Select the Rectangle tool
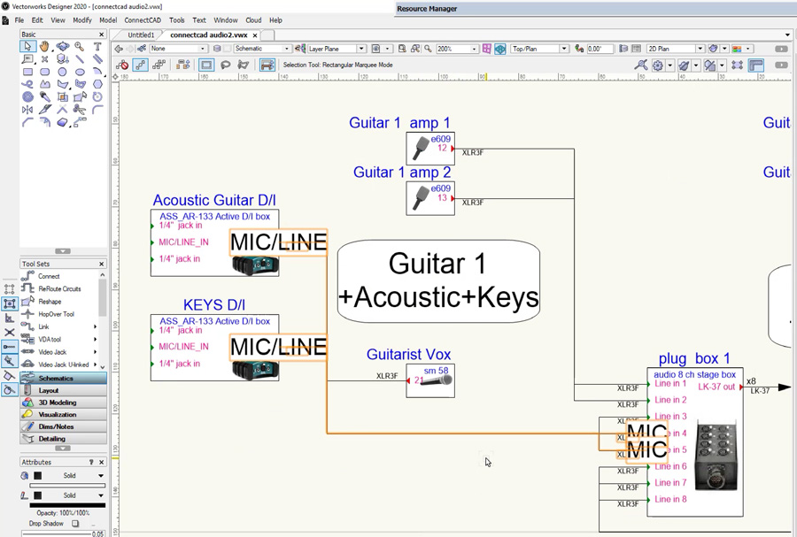Viewport: 797px width, 537px height. (27, 72)
